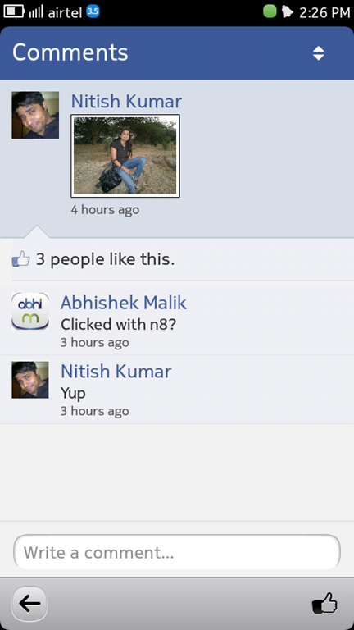Tap the battery status icon

pos(14,11)
